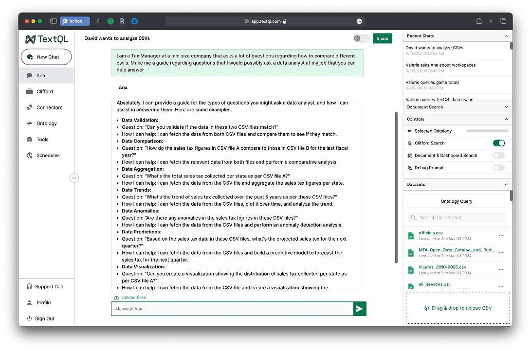Open the school profile dropdown
Viewport: 531px width, 351px height.
pos(75,21)
